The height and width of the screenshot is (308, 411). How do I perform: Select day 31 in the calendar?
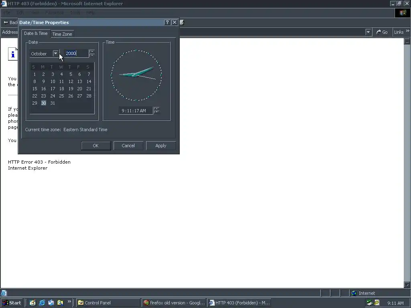[x=53, y=103]
